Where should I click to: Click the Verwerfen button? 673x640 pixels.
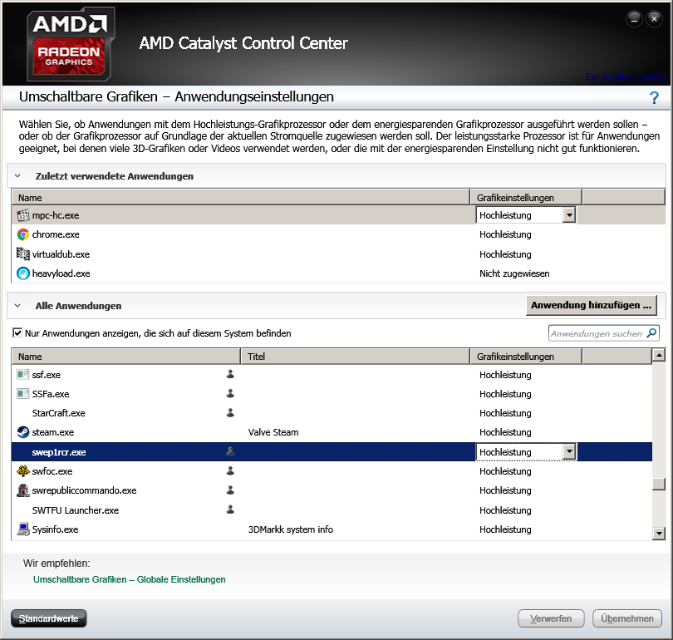coord(551,618)
